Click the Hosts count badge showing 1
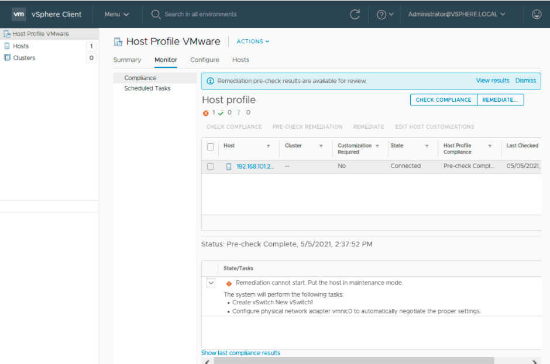 pos(91,46)
